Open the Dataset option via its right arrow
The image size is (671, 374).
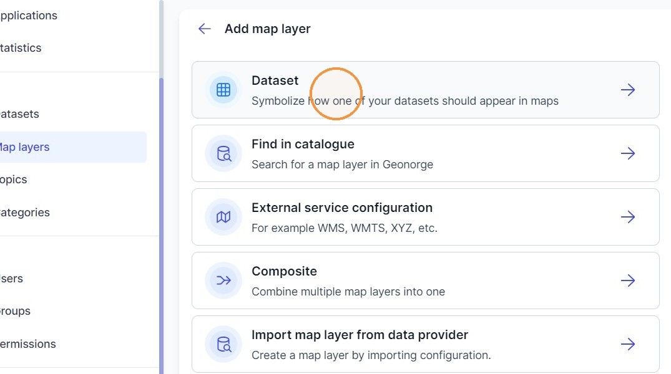(628, 90)
